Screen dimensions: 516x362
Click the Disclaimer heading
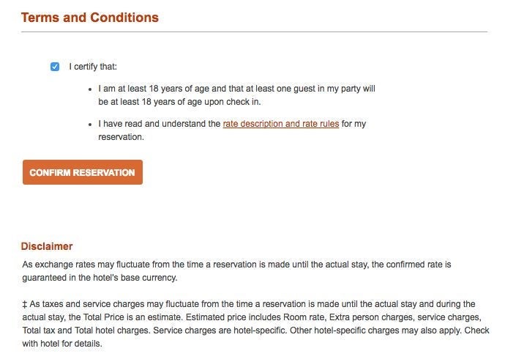[47, 246]
